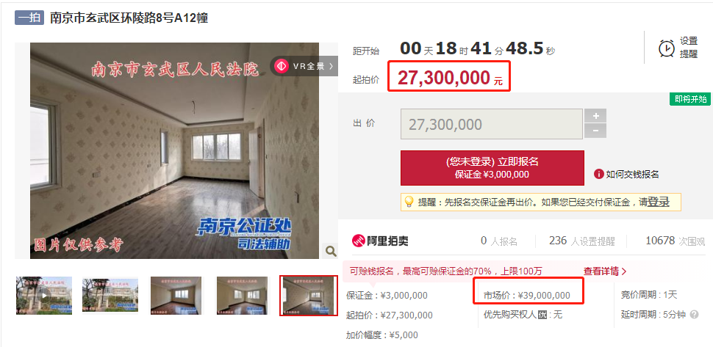Click the 阿里拍卖 logo icon

click(359, 241)
